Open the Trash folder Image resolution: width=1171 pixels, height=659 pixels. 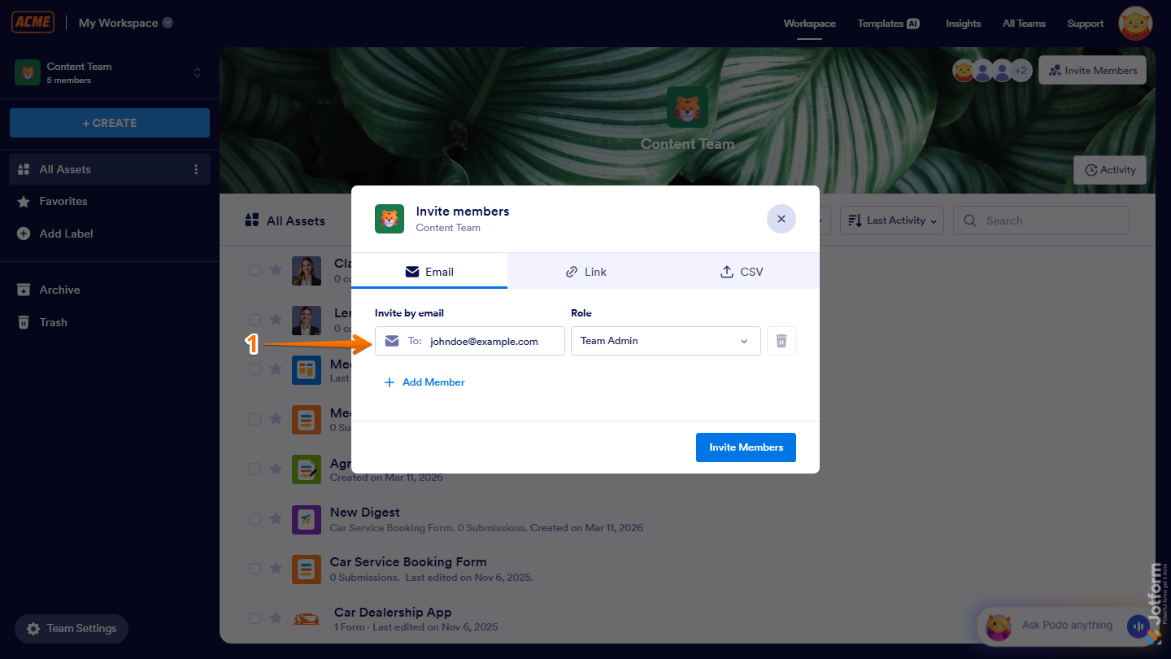tap(53, 322)
